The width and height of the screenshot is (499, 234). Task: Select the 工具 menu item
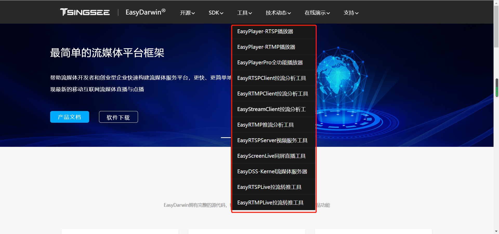(244, 13)
